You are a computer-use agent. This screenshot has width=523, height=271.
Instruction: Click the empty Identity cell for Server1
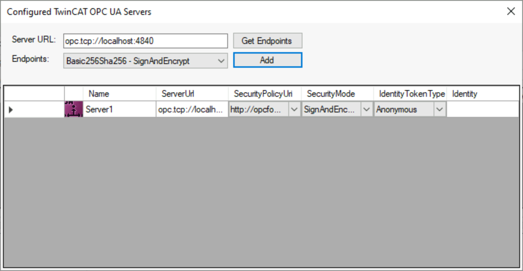(x=482, y=109)
